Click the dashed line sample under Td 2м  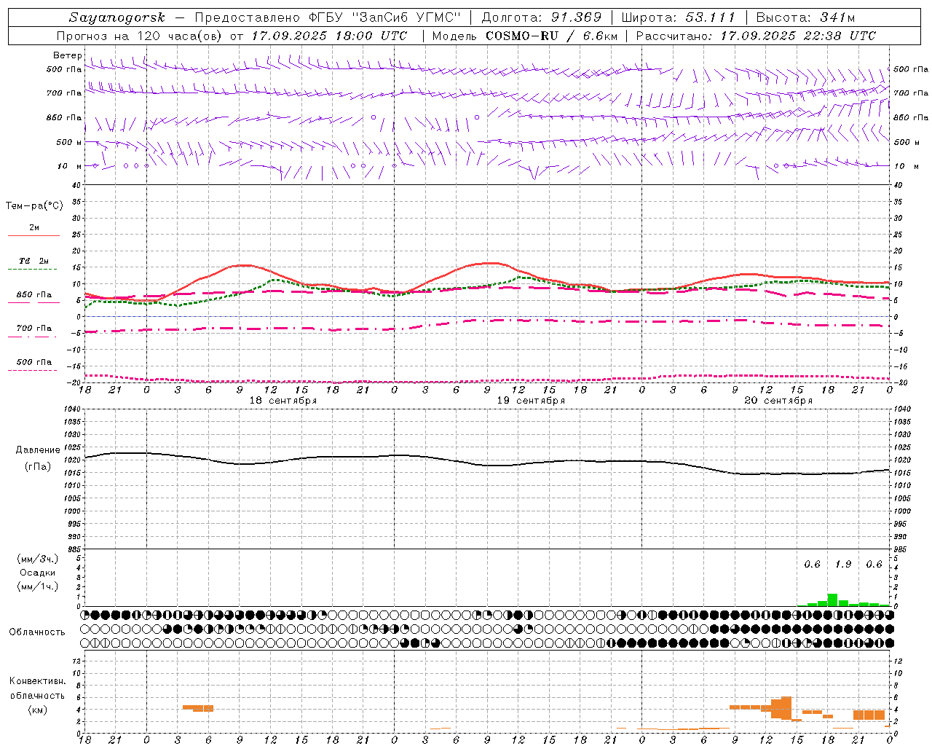pos(32,270)
